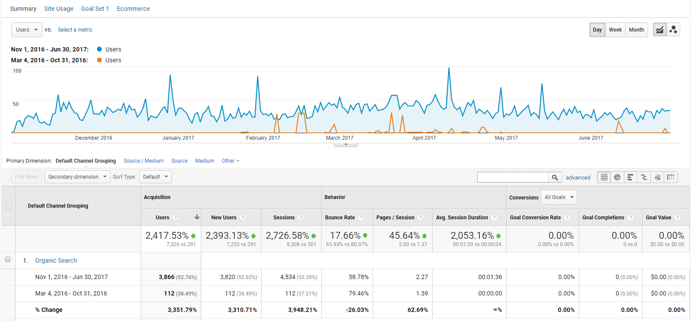Set chart granularity to Month
691x321 pixels.
coord(636,30)
